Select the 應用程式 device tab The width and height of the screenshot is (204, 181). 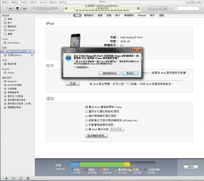89,15
